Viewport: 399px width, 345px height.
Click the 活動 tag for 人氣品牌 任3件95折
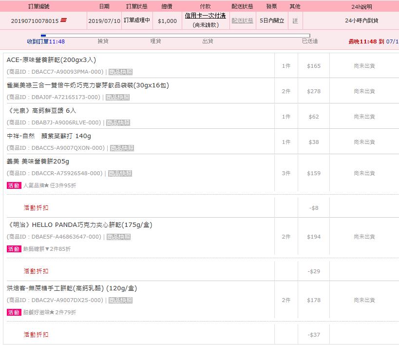click(14, 185)
